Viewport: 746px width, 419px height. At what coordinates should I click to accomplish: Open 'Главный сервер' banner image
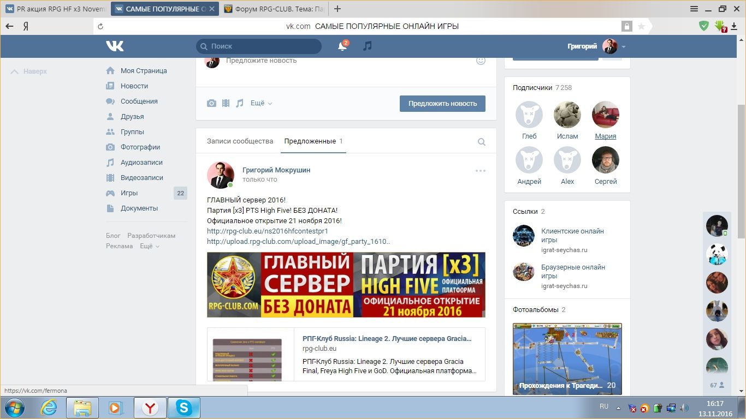click(x=346, y=284)
